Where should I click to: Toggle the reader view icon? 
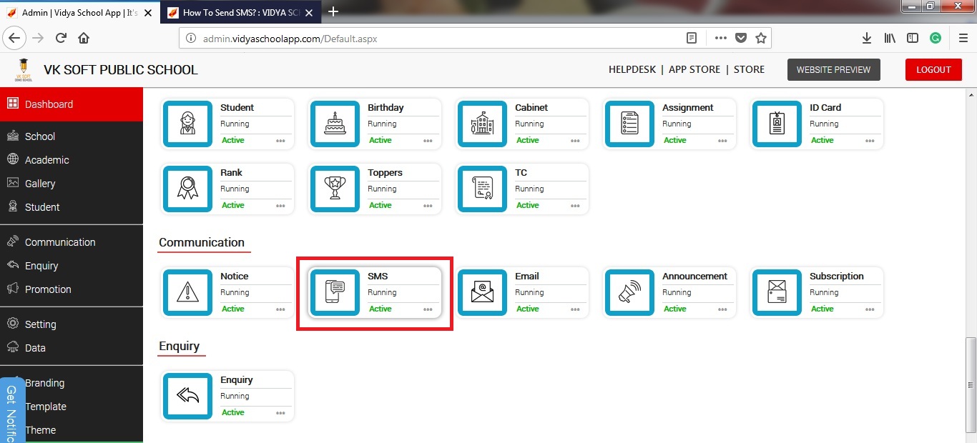click(692, 38)
